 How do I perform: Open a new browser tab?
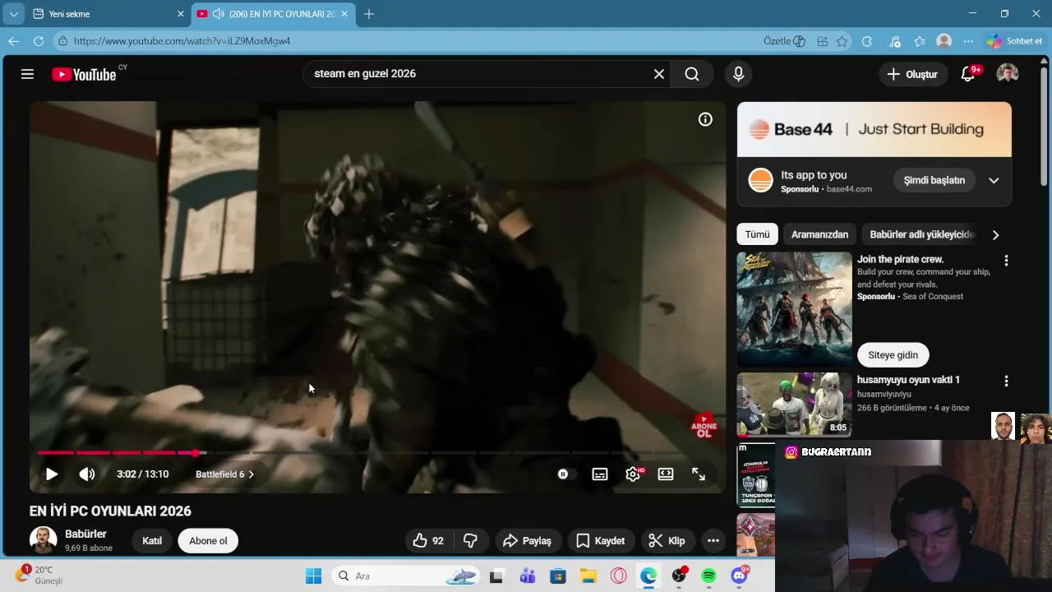coord(369,14)
